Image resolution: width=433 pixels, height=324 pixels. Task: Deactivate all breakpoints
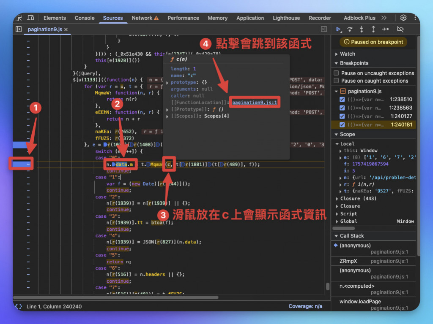click(400, 29)
